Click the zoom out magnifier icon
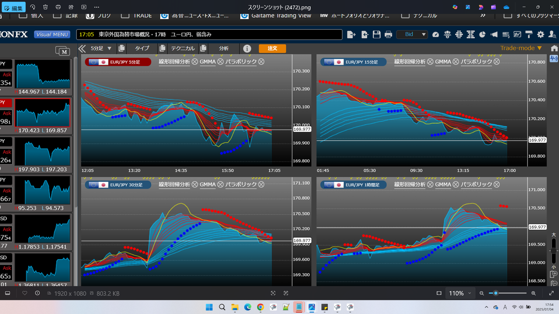 tap(482, 293)
